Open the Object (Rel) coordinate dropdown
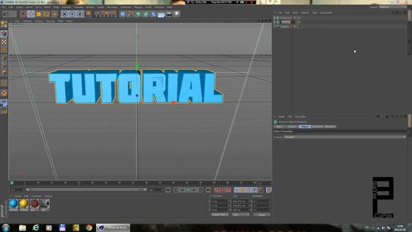Viewport: 412px width, 232px height. click(x=220, y=215)
